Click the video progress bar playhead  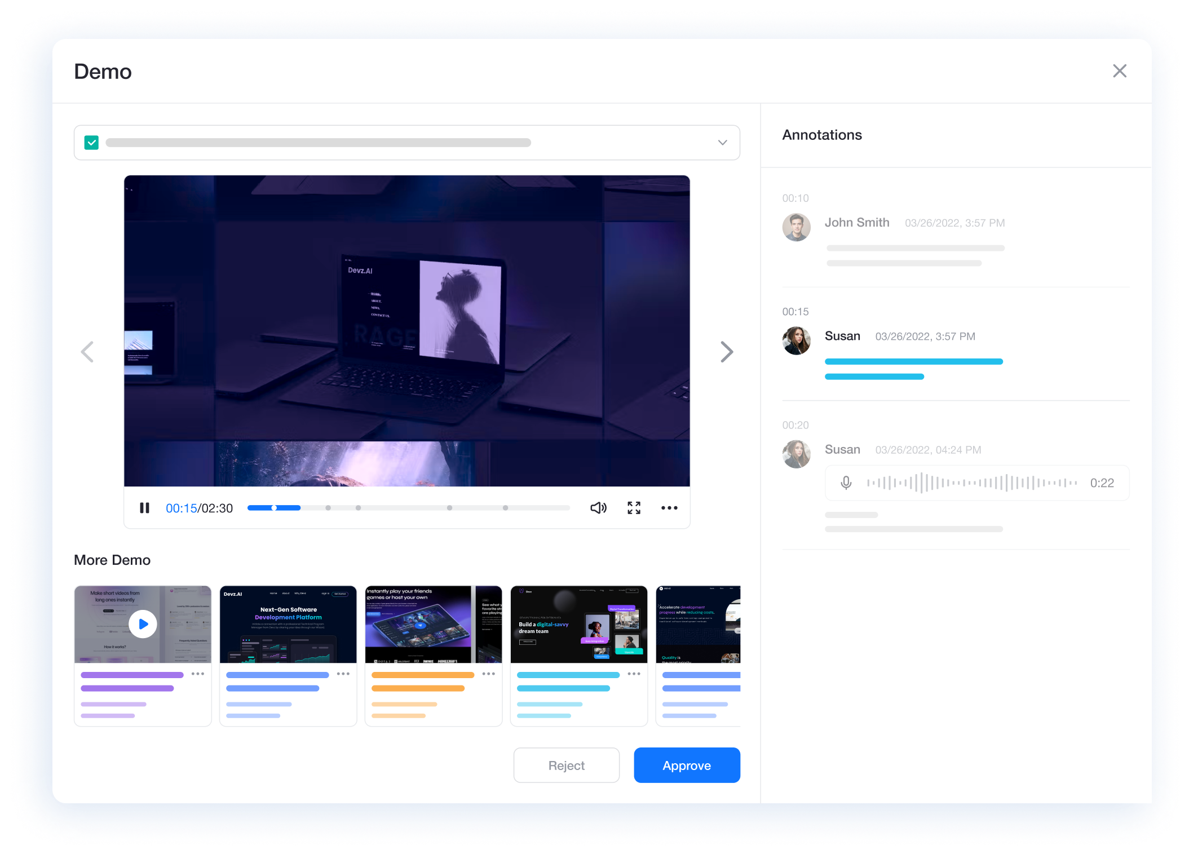pyautogui.click(x=274, y=508)
